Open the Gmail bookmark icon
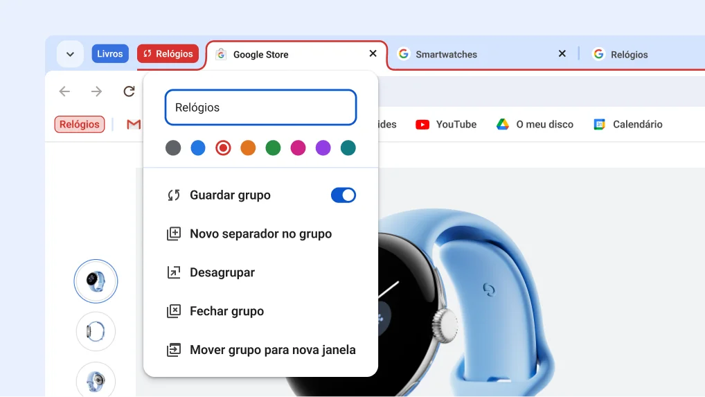This screenshot has width=705, height=397. (134, 125)
